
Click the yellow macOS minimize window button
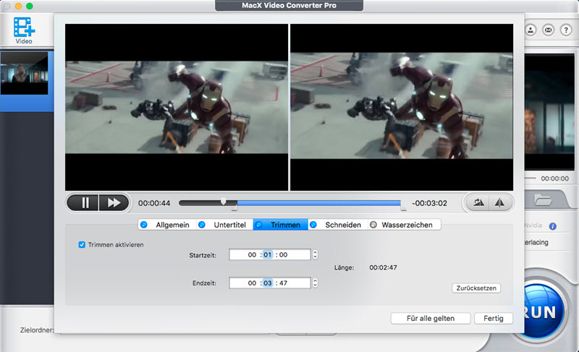(18, 6)
